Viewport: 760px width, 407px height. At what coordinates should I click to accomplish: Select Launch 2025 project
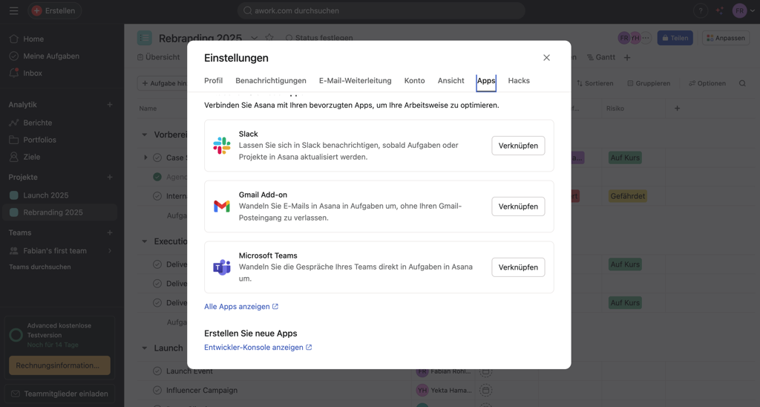(46, 195)
